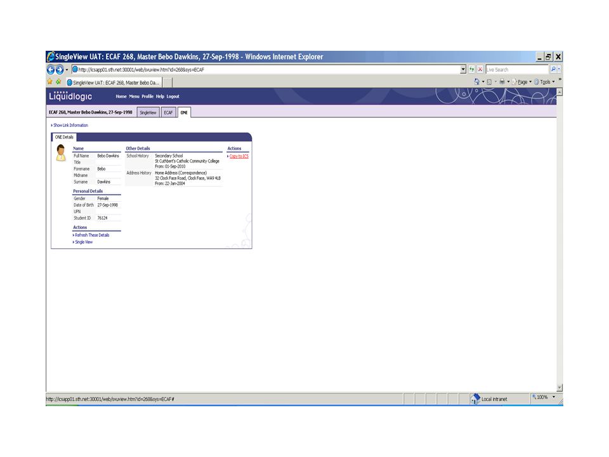Switch to the ECAF tab
Viewport: 609px width, 457px height.
coord(168,112)
